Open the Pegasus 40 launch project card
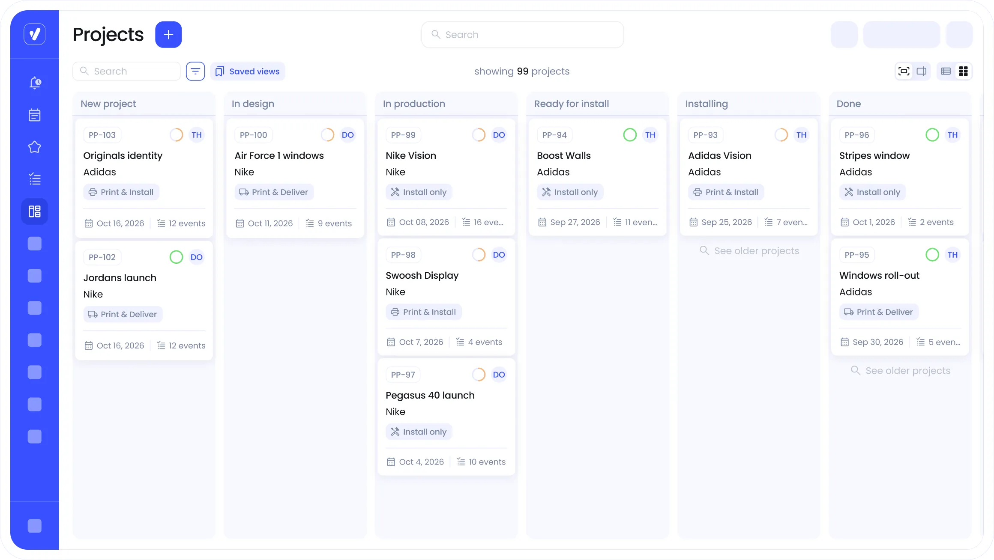 coord(430,395)
